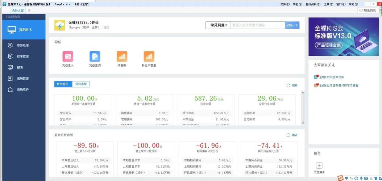Click the 上期营业收入 147.60万元 row
Screen dimensions: 382x181
coord(85,167)
